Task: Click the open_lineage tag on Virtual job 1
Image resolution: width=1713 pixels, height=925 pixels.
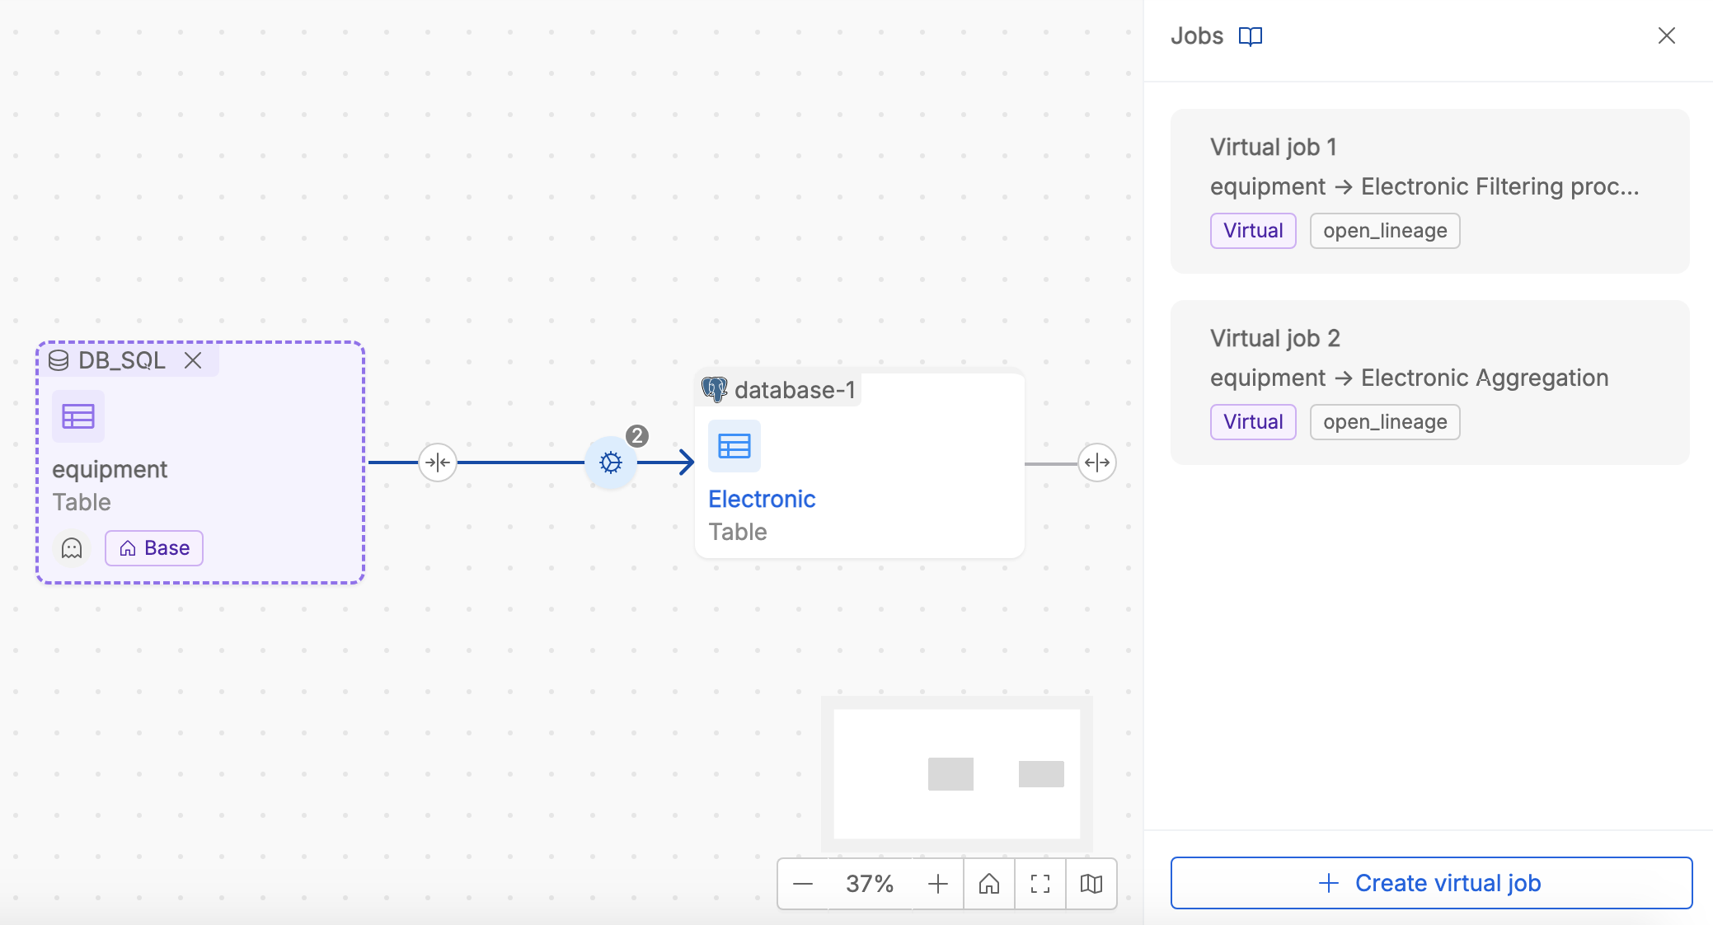Action: tap(1385, 231)
